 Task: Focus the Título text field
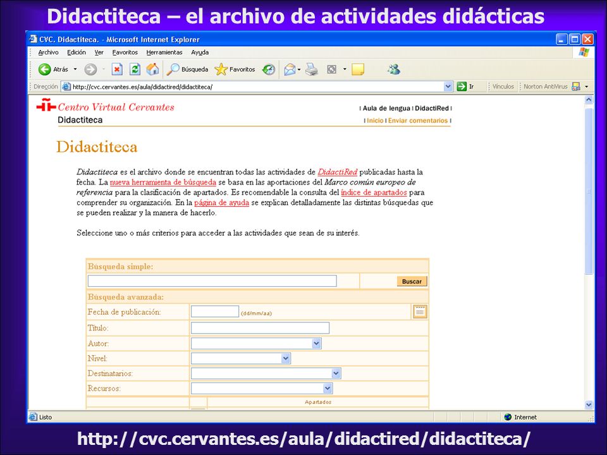click(x=260, y=328)
